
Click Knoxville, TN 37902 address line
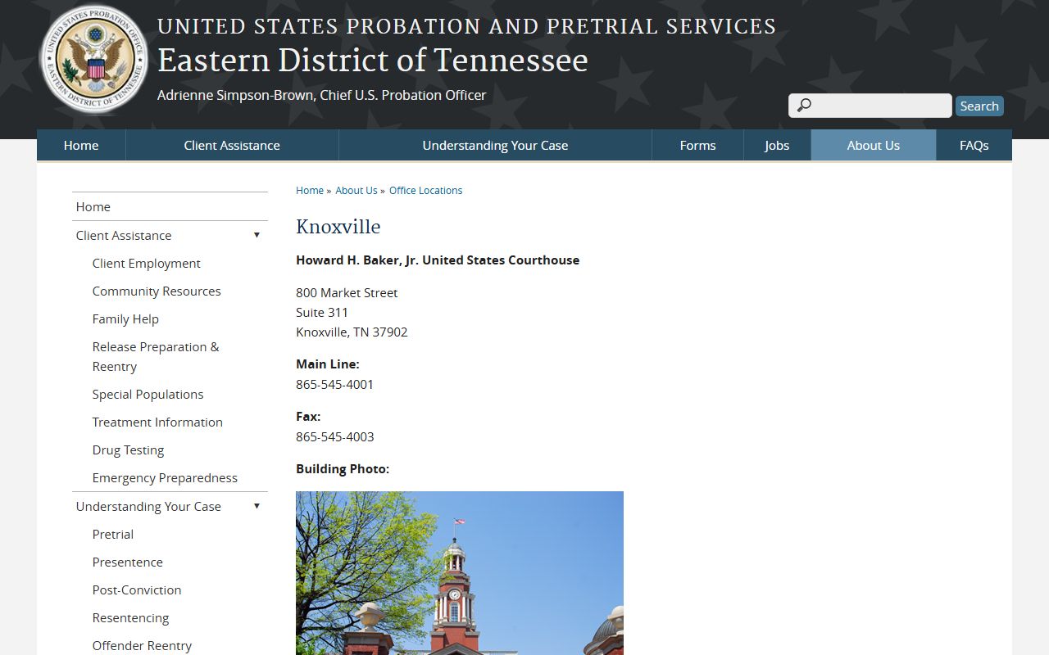[352, 332]
